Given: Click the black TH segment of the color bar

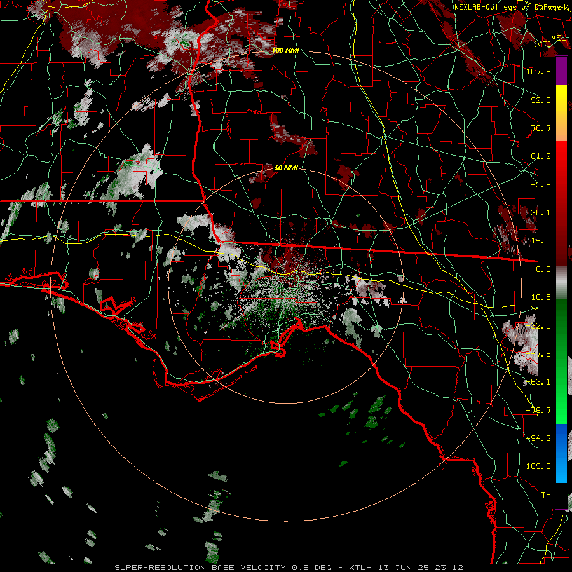Looking at the screenshot, I should [x=561, y=495].
